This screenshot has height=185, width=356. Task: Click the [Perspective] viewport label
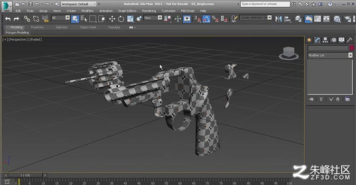pos(18,39)
